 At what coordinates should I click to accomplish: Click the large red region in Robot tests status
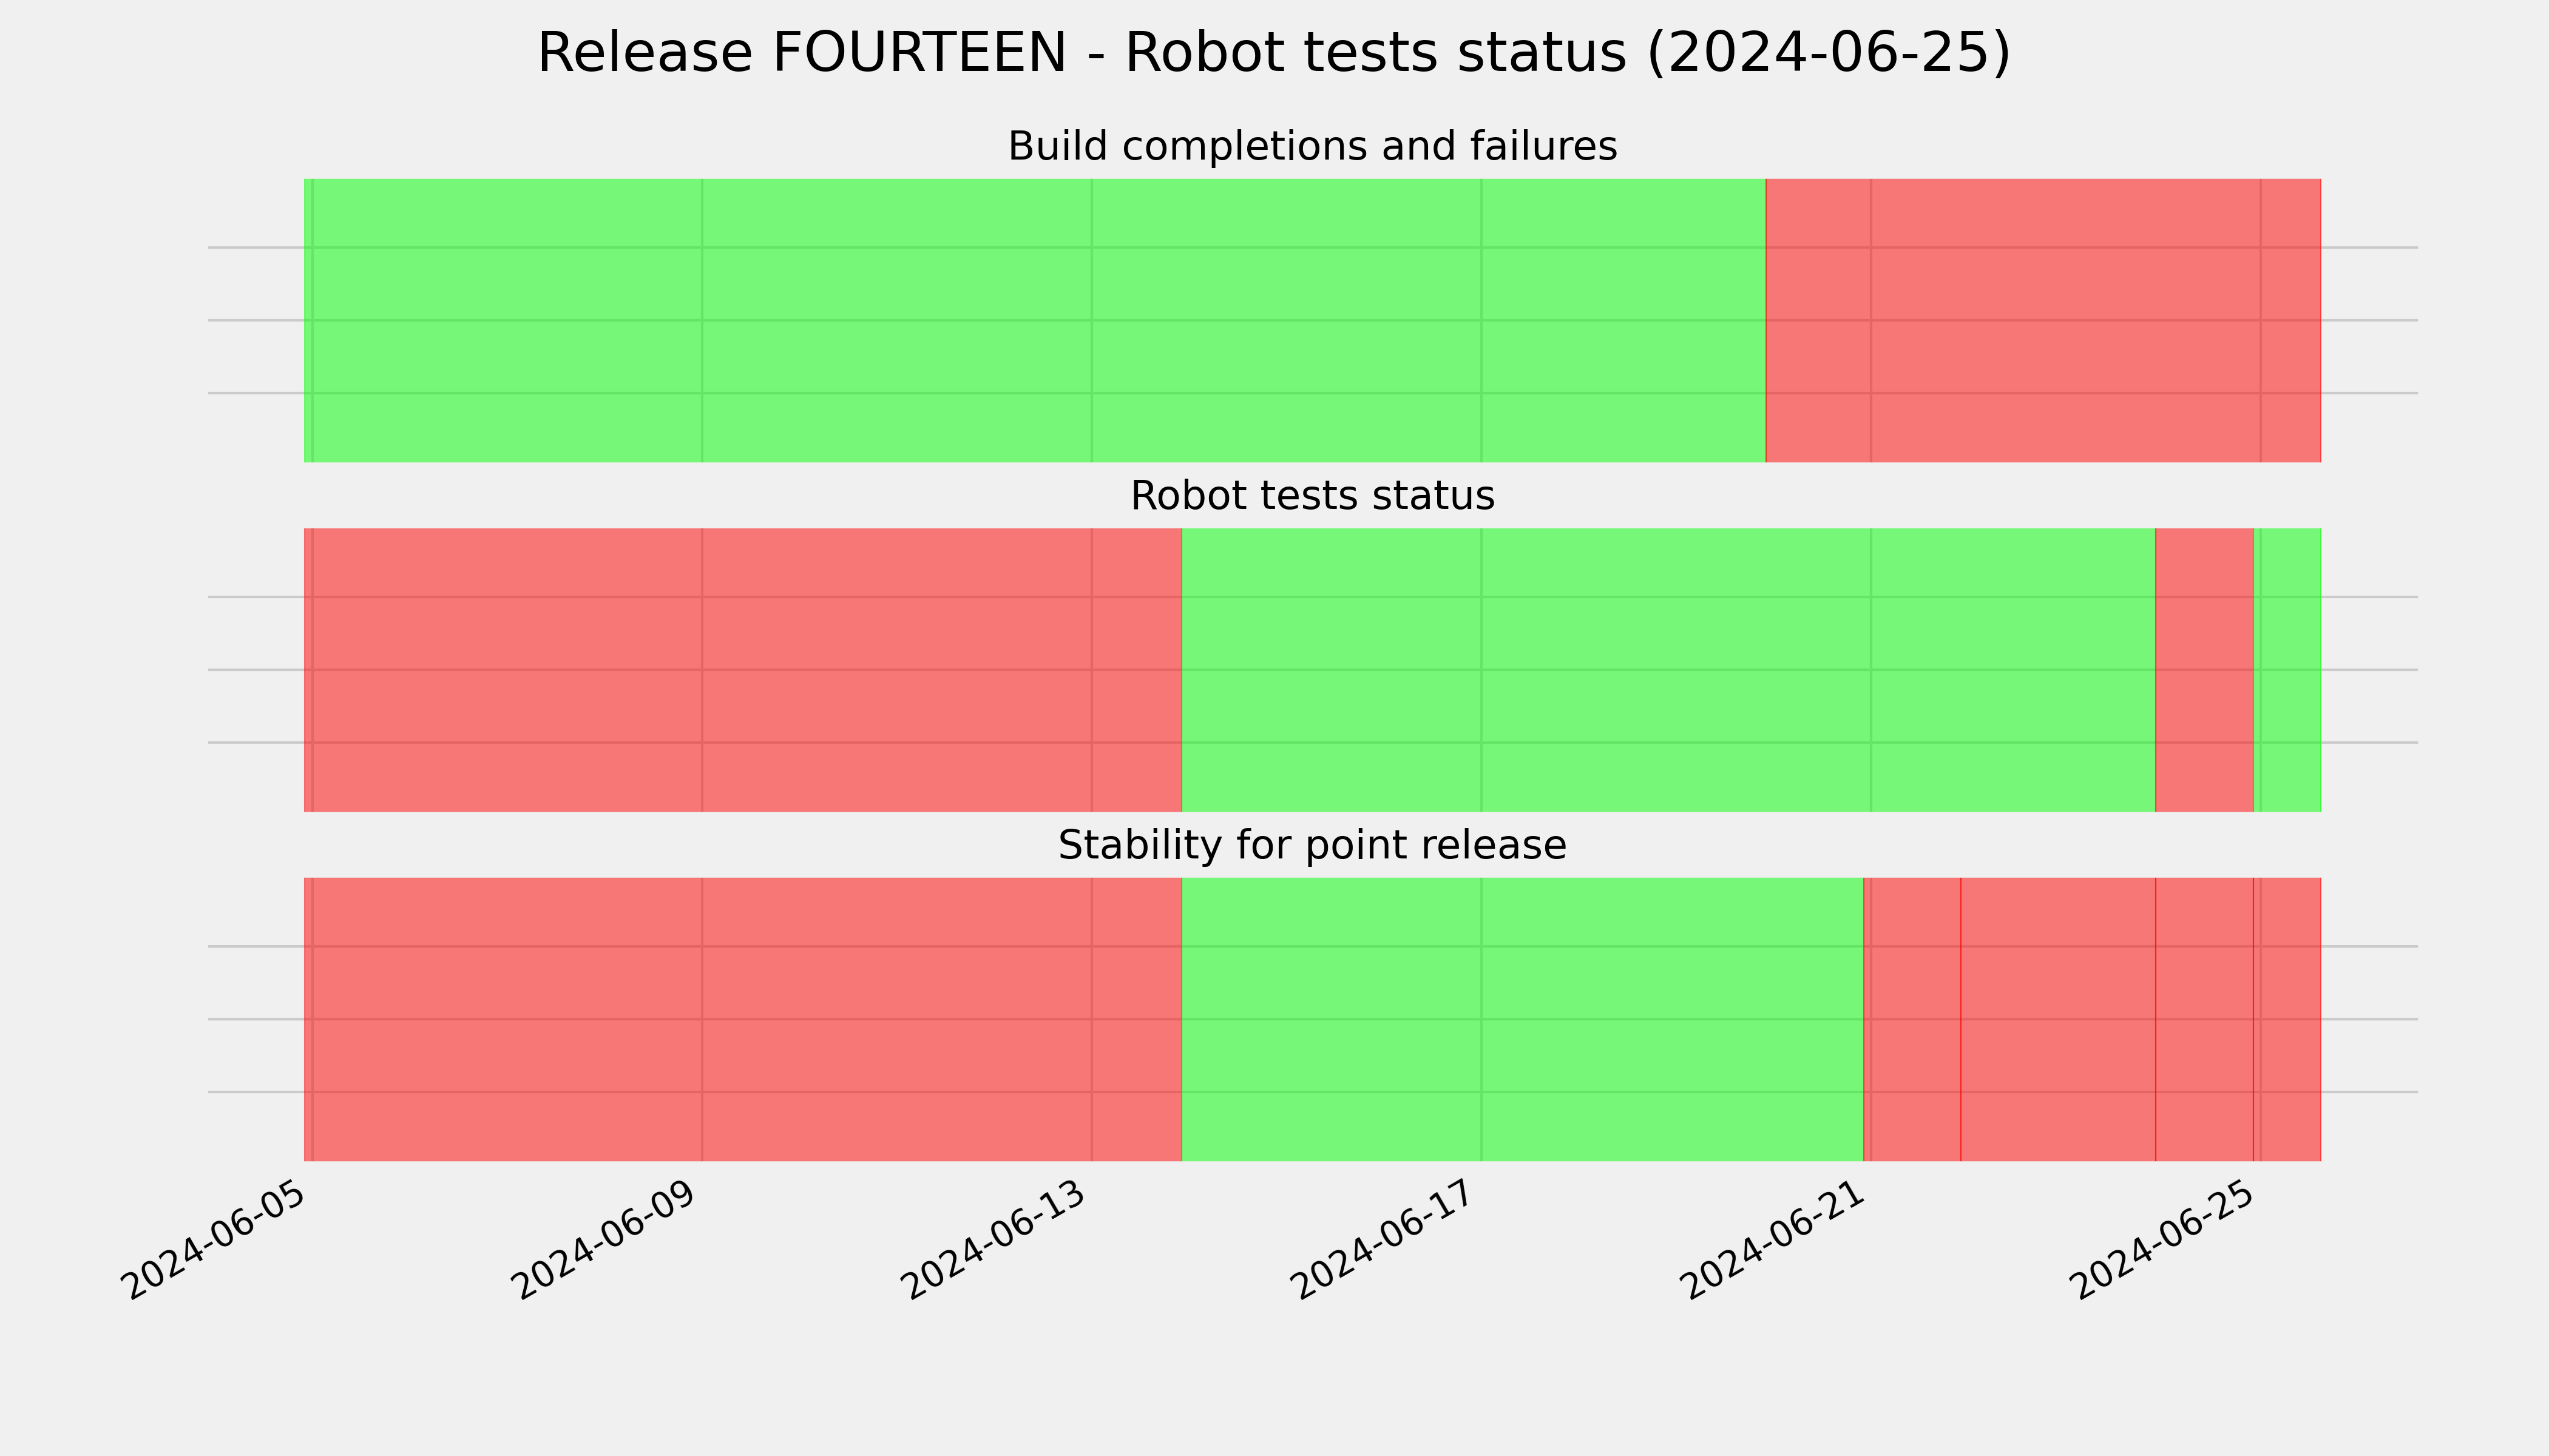click(742, 670)
